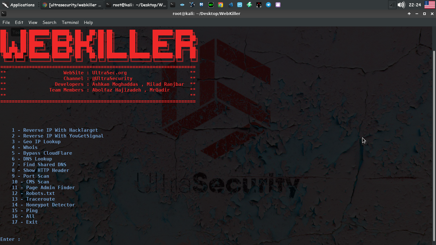Image resolution: width=436 pixels, height=245 pixels.
Task: Open the Edit menu
Action: click(19, 22)
